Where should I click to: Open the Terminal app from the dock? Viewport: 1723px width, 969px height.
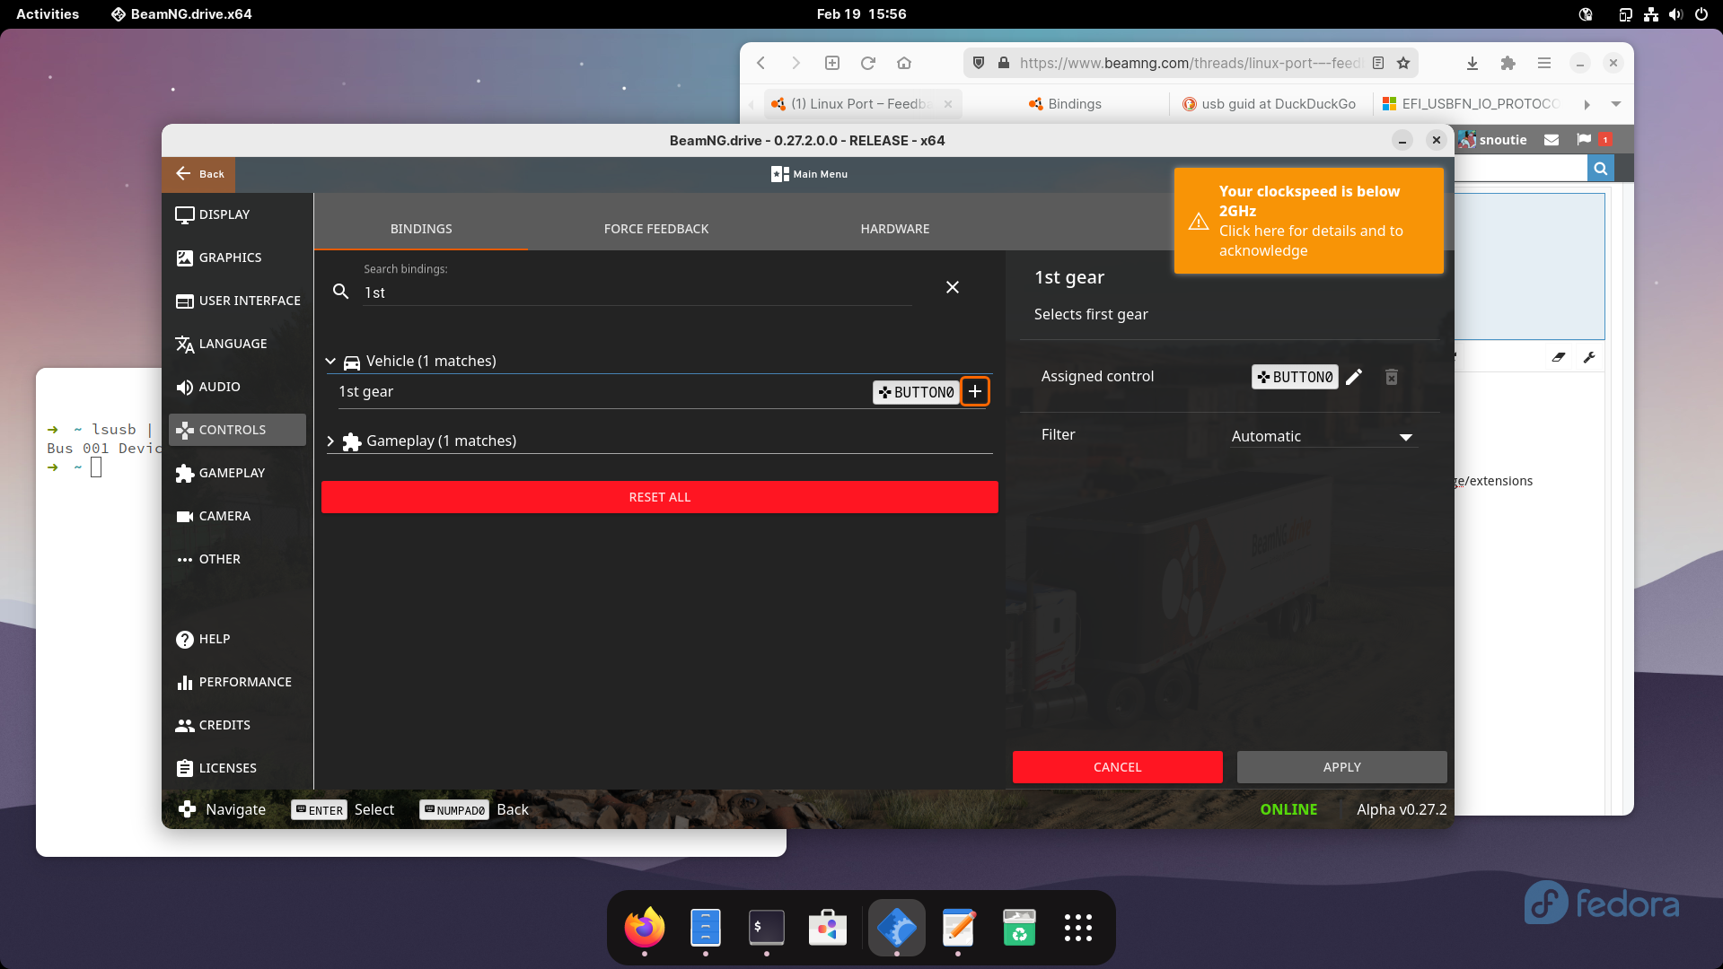[x=767, y=927]
